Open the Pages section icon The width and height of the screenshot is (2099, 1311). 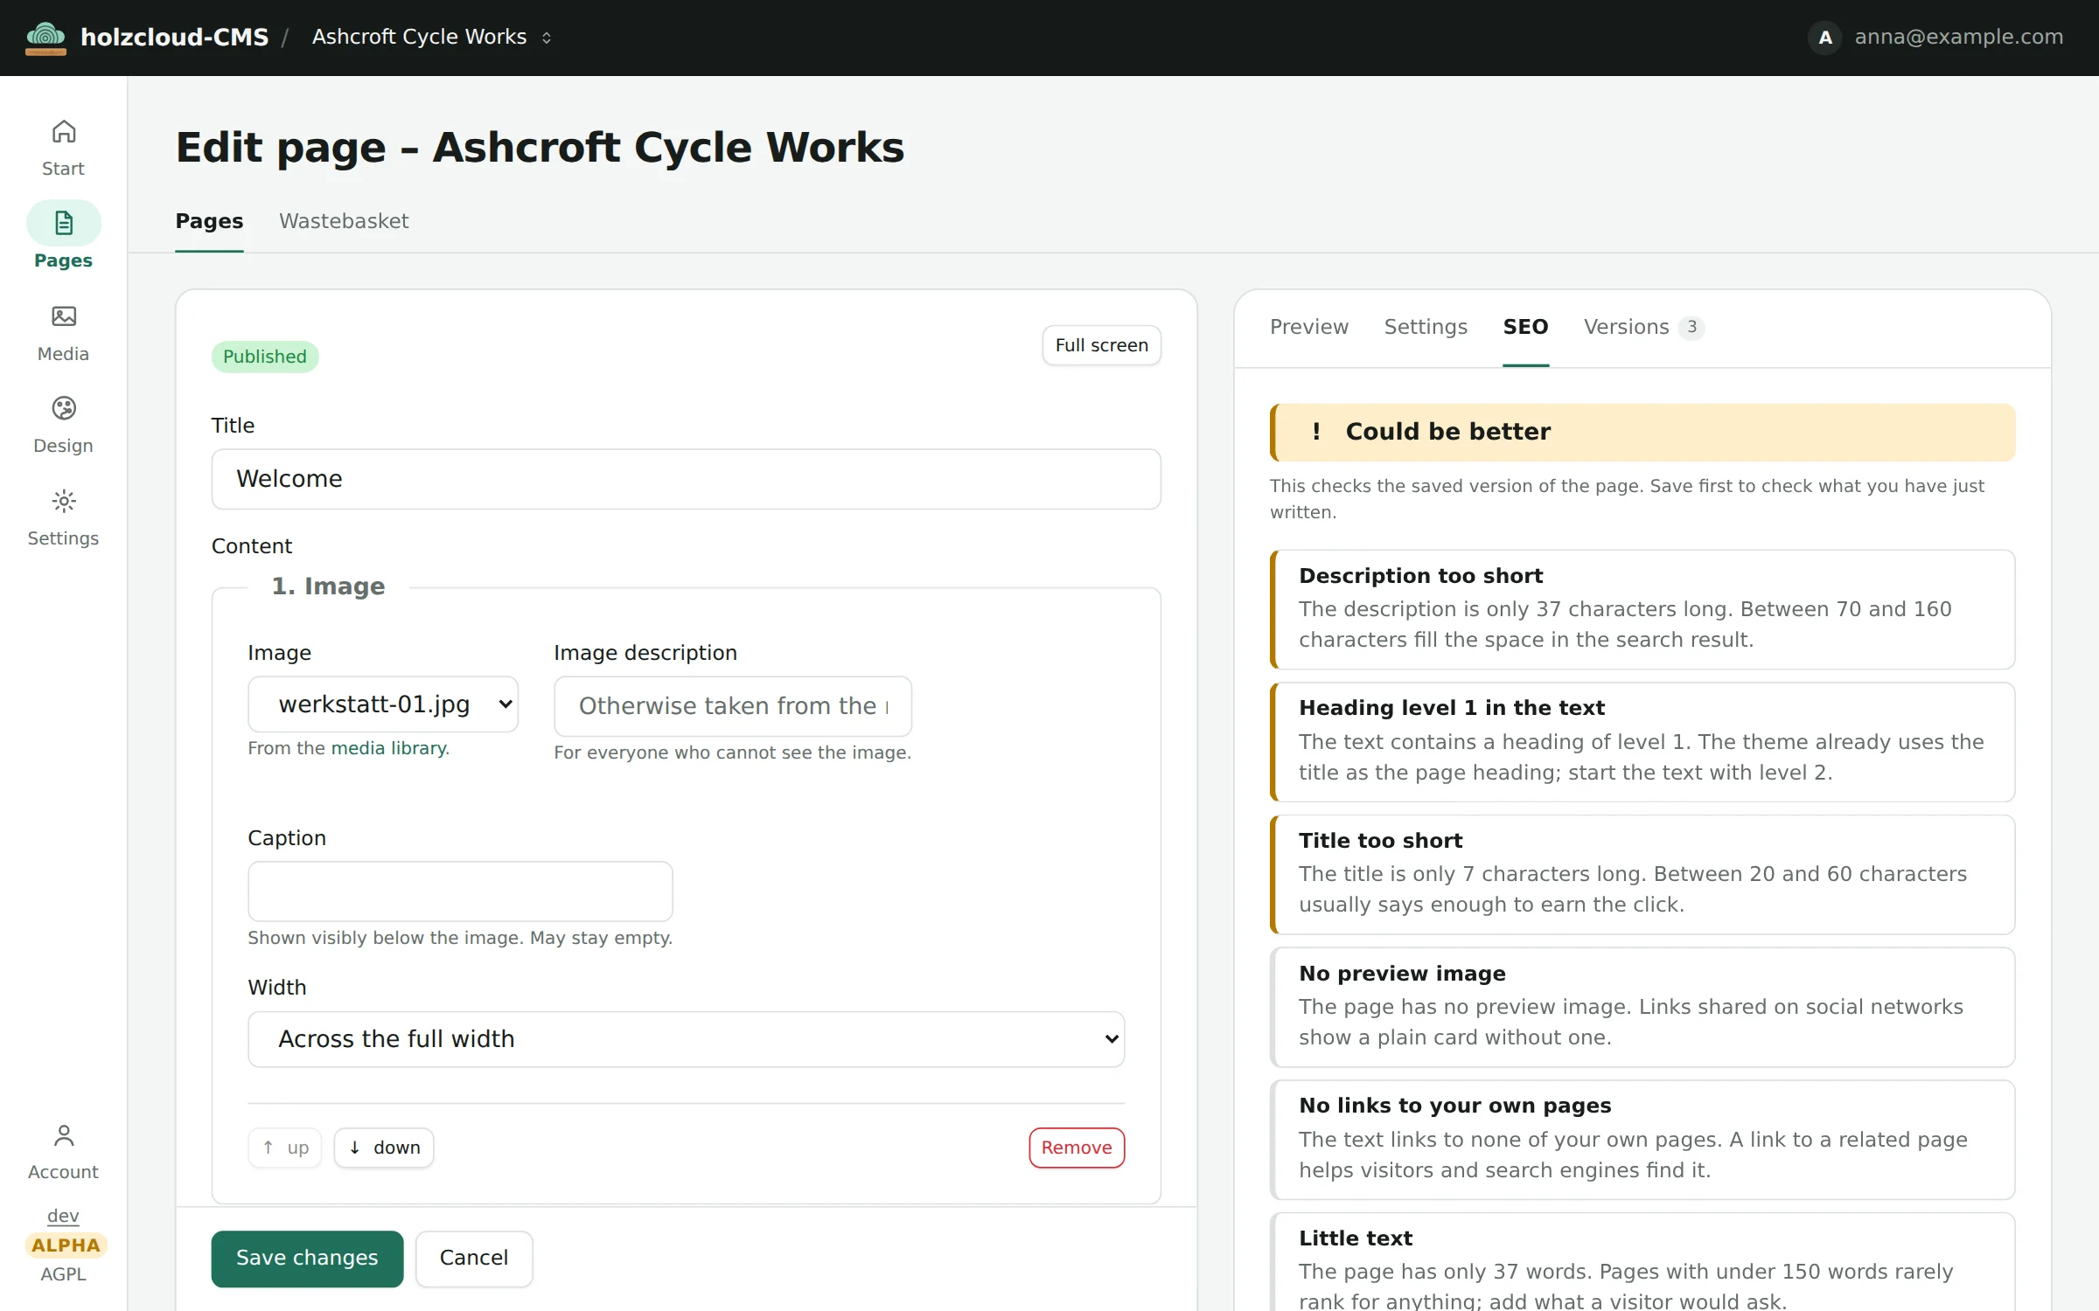point(64,223)
